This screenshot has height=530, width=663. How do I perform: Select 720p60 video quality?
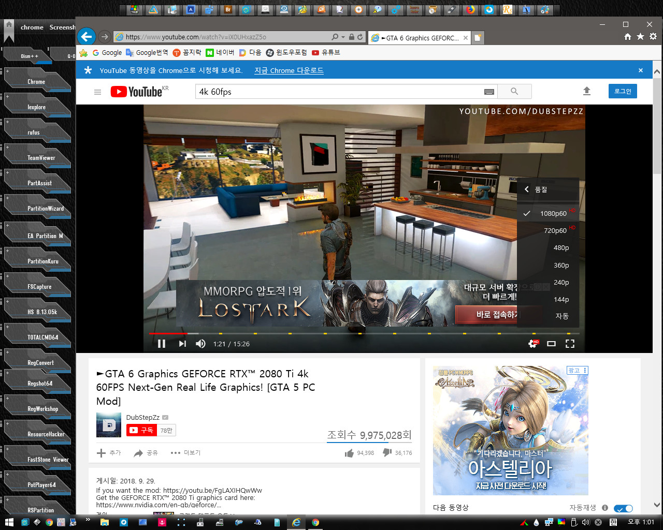548,230
